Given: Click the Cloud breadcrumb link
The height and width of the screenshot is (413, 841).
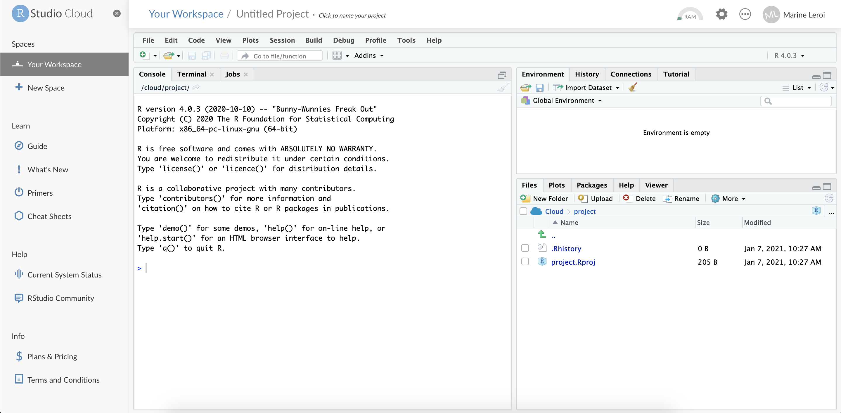Looking at the screenshot, I should 554,211.
